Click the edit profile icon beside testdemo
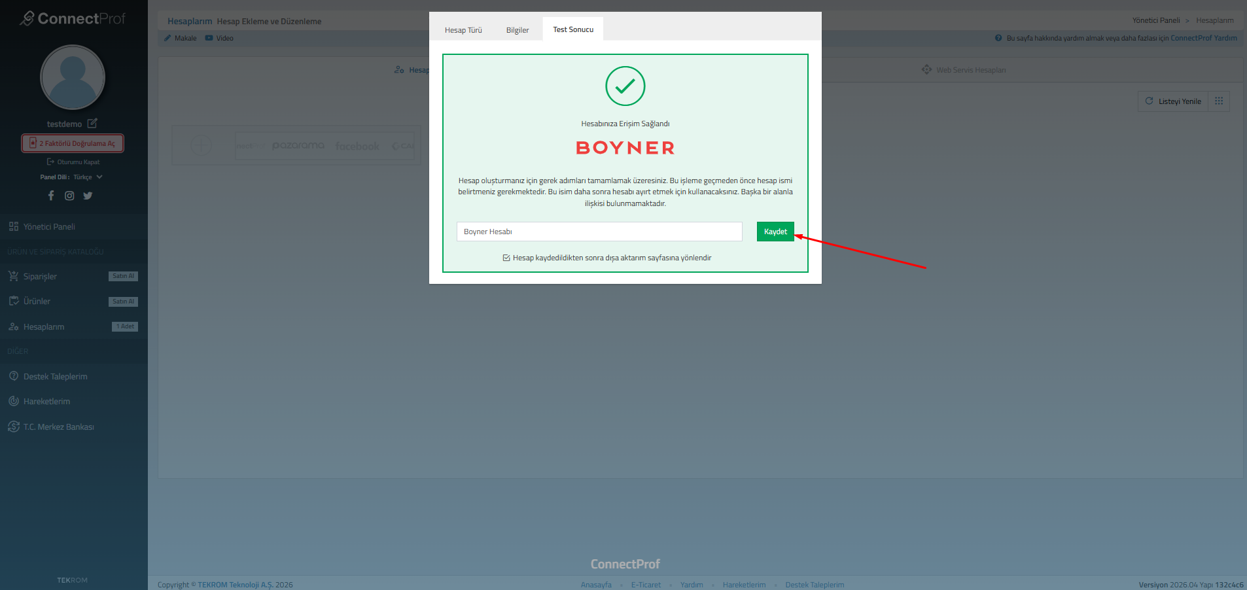 pyautogui.click(x=92, y=123)
